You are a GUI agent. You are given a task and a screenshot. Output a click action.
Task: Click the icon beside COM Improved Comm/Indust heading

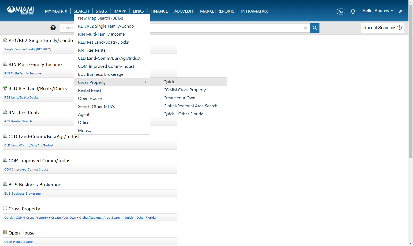tap(5, 160)
